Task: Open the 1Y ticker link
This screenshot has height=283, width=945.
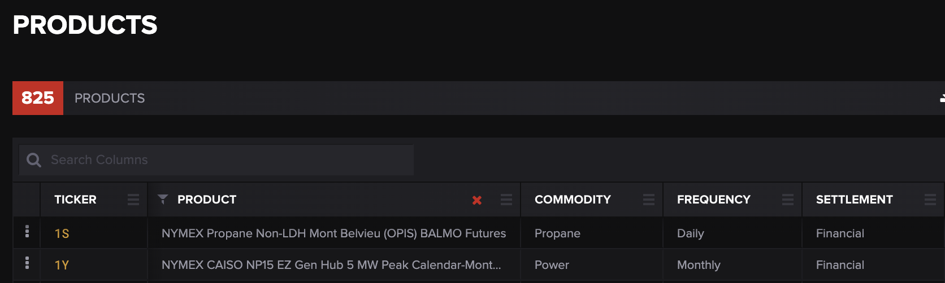Action: (x=62, y=265)
